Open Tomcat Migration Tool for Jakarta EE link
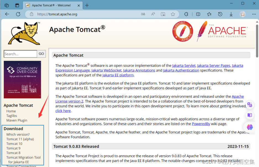Image resolution: width=259 pixels, height=167 pixels. (23, 160)
